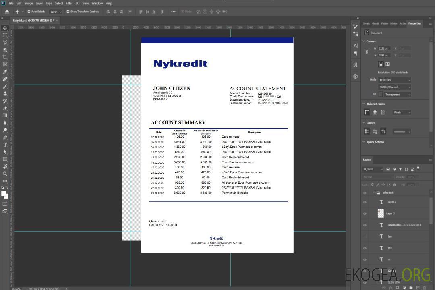This screenshot has height=290, width=435.
Task: Click the Home icon in options bar
Action: (x=7, y=12)
